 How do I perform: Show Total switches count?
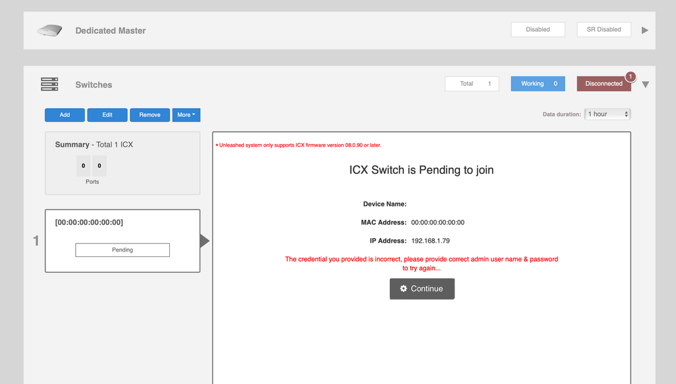472,84
